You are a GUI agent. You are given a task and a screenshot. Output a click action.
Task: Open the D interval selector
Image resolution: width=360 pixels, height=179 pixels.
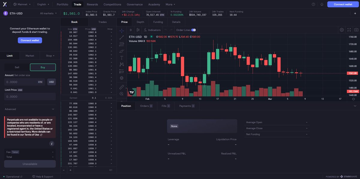coord(131,30)
